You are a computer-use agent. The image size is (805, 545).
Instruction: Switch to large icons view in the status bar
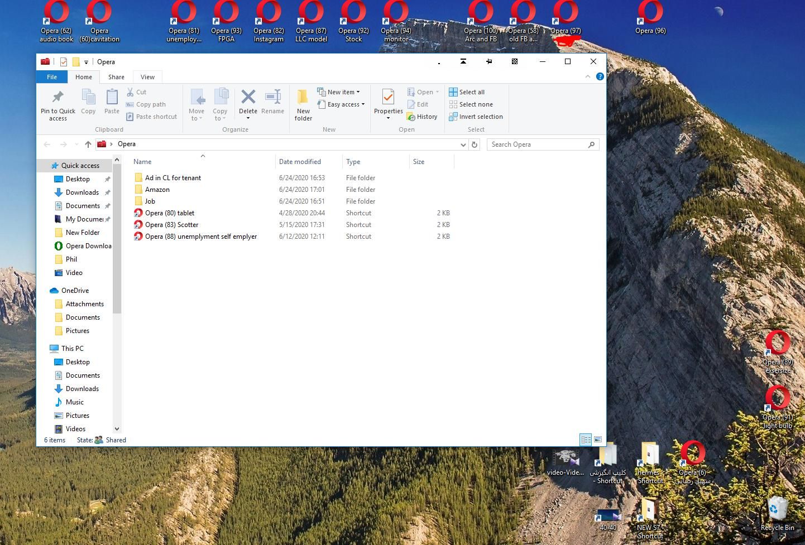tap(598, 440)
